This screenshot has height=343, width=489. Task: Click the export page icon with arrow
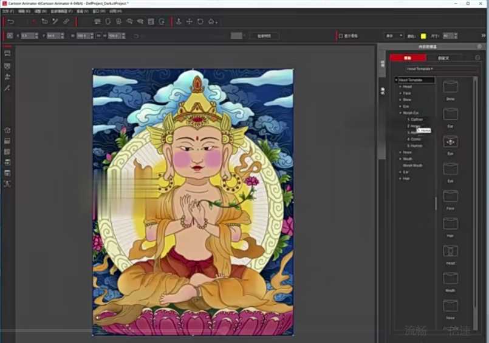162,21
